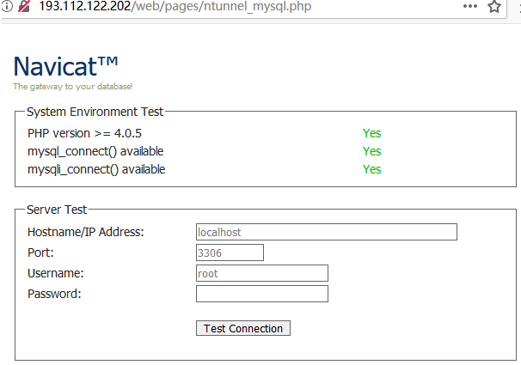521x365 pixels.
Task: Click the 'Port:' label
Action: (40, 252)
